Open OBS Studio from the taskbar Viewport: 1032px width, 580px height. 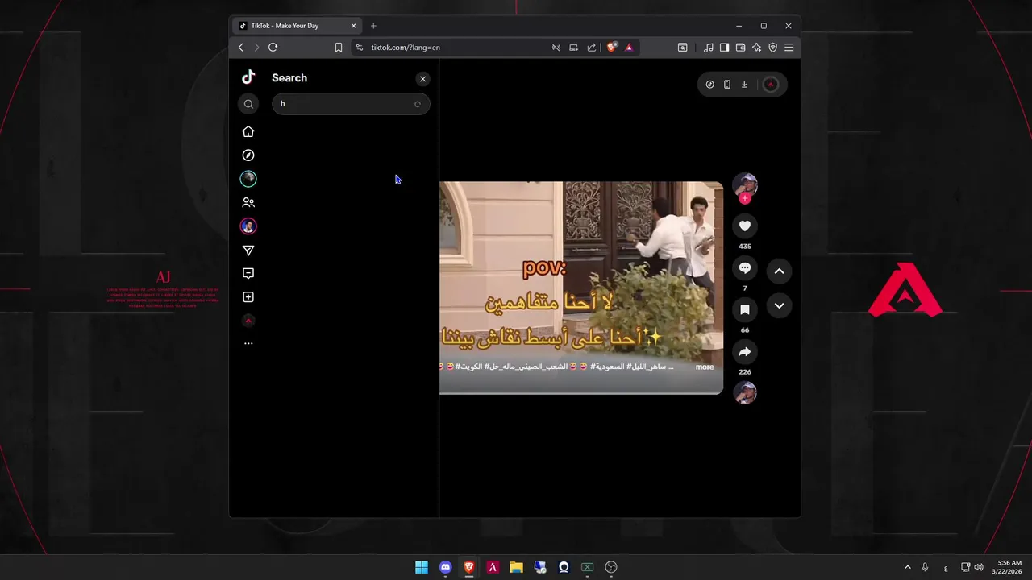(611, 567)
